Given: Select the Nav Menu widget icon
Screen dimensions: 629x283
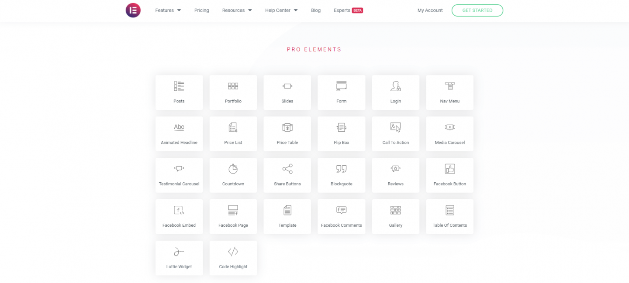Looking at the screenshot, I should [450, 86].
